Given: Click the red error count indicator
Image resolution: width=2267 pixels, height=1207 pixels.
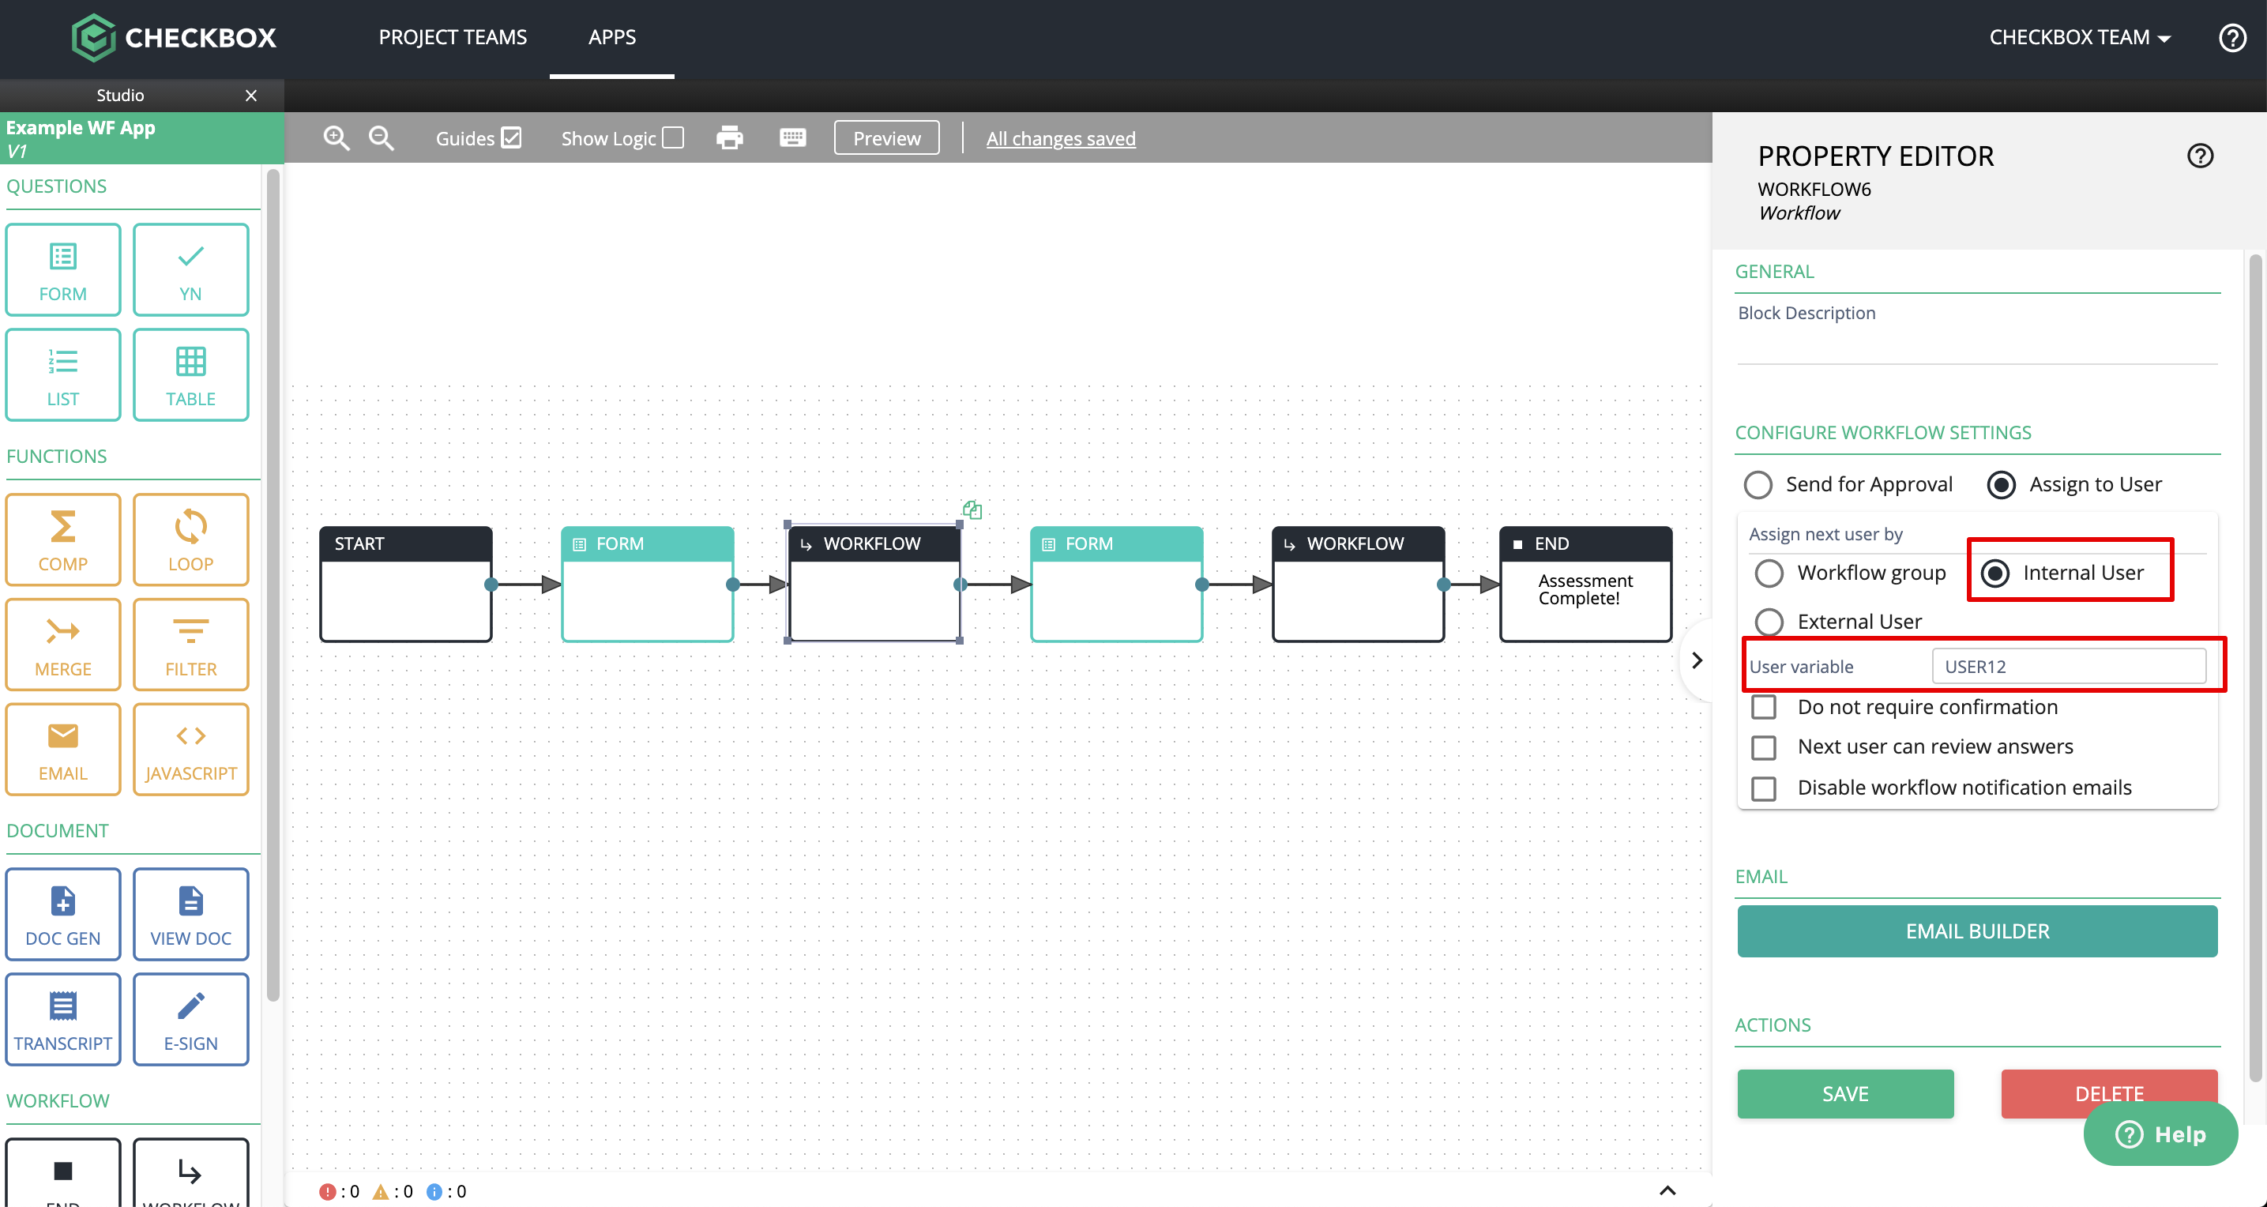Looking at the screenshot, I should [x=339, y=1191].
